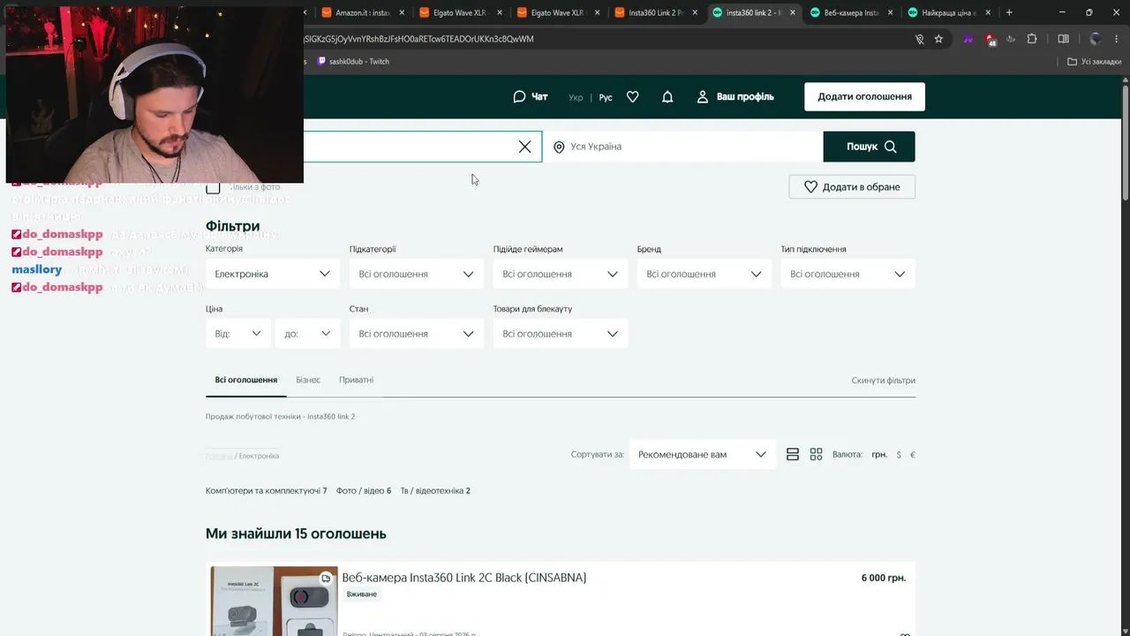The image size is (1130, 636).
Task: Reset filters via 'Скинути фільтри'
Action: (x=883, y=381)
